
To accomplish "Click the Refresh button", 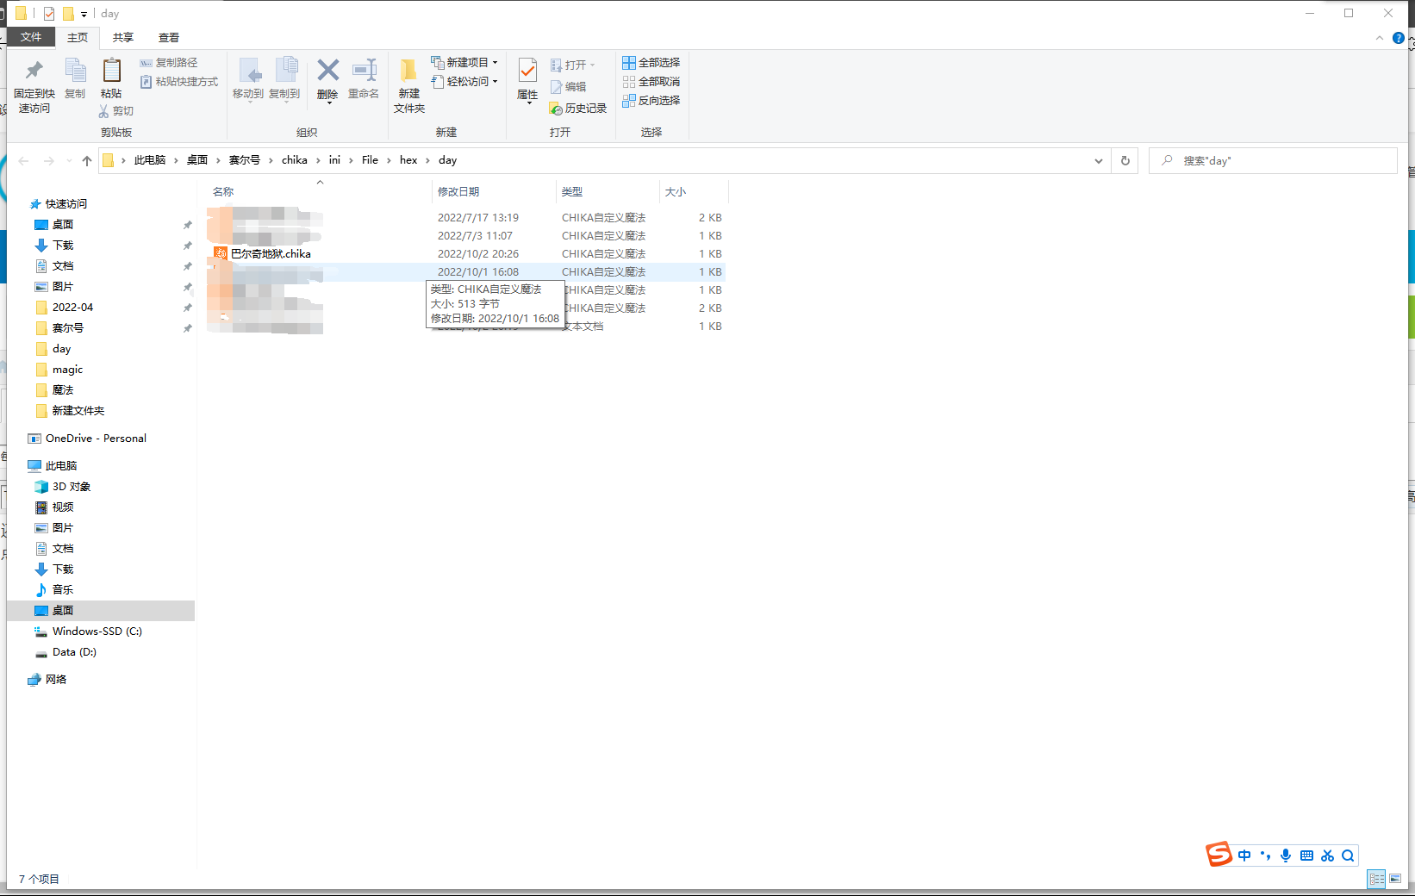I will click(1125, 161).
